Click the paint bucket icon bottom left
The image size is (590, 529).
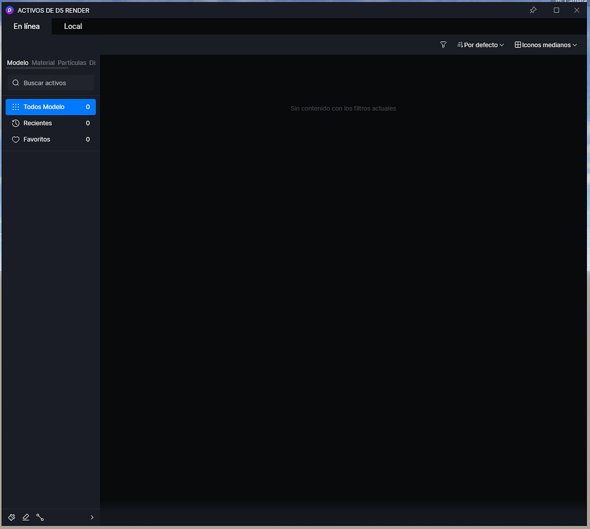click(11, 517)
